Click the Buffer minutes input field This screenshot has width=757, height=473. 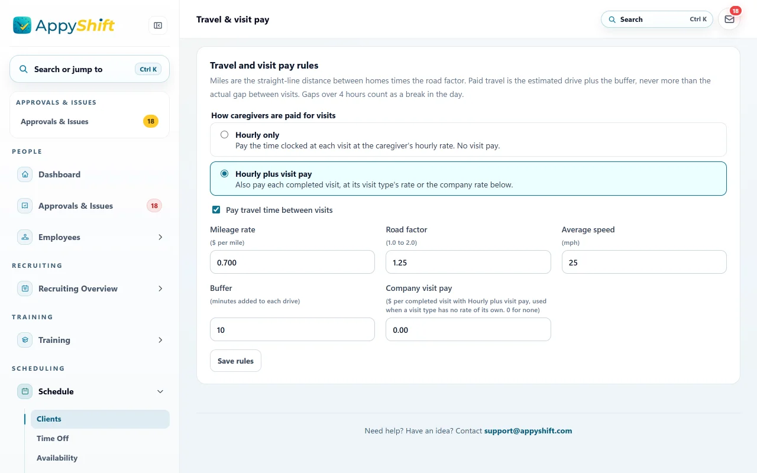pyautogui.click(x=292, y=329)
